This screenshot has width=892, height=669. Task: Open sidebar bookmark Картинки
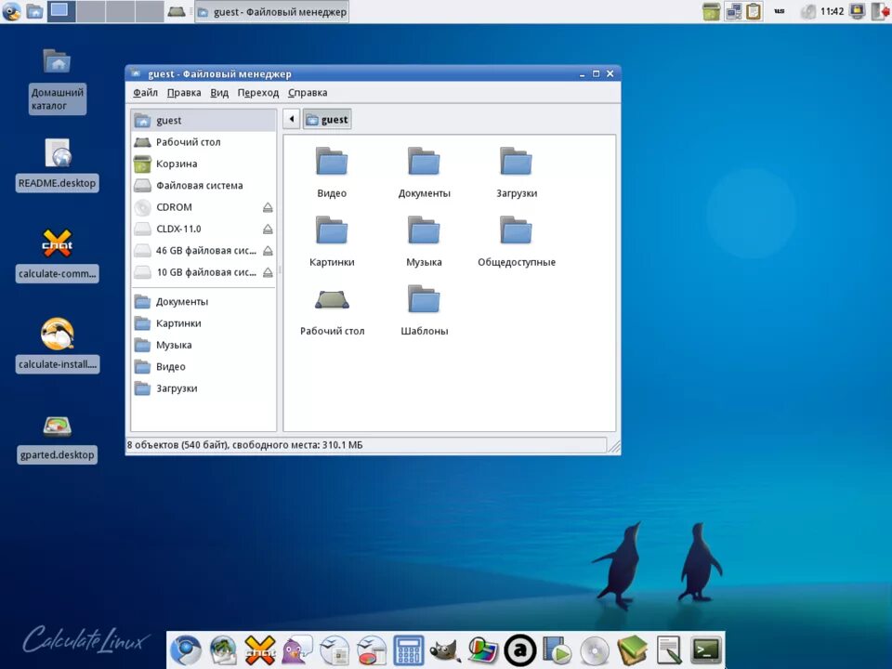(203, 323)
